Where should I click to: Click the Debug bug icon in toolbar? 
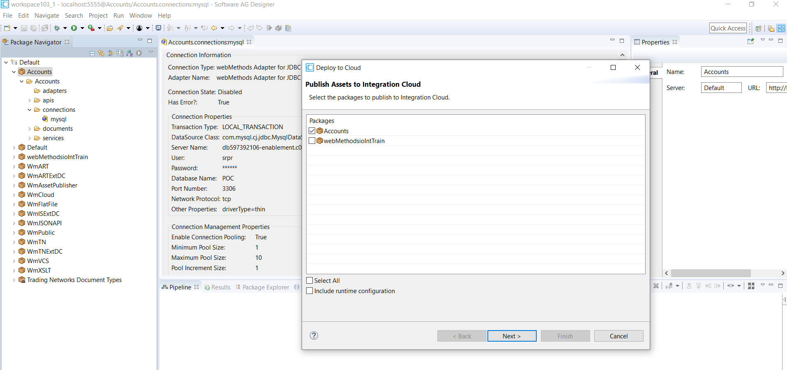click(57, 28)
